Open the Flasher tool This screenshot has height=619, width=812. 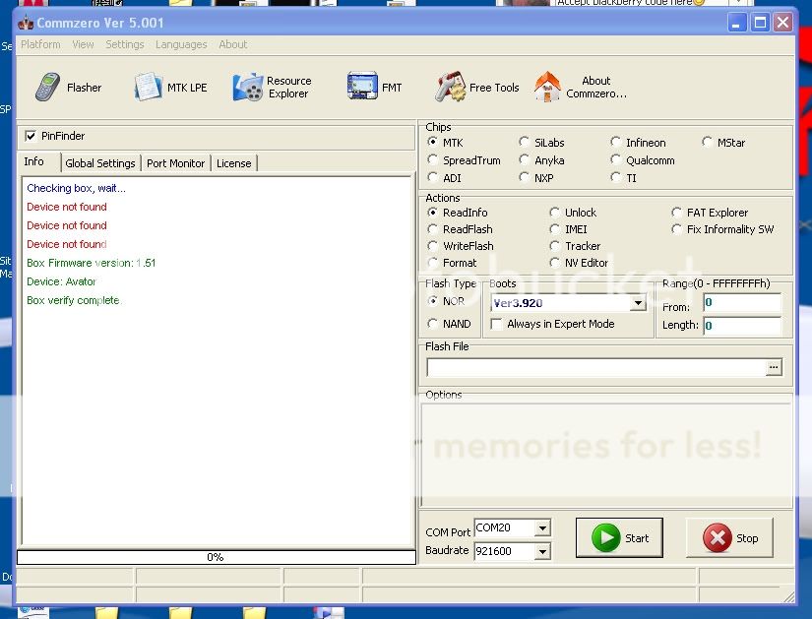point(68,88)
